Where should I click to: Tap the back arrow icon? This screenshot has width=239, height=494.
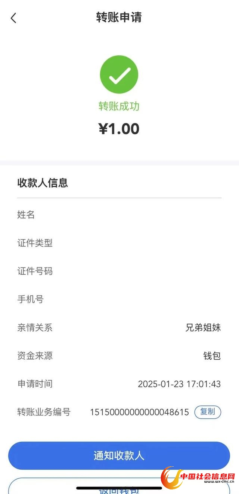click(14, 18)
